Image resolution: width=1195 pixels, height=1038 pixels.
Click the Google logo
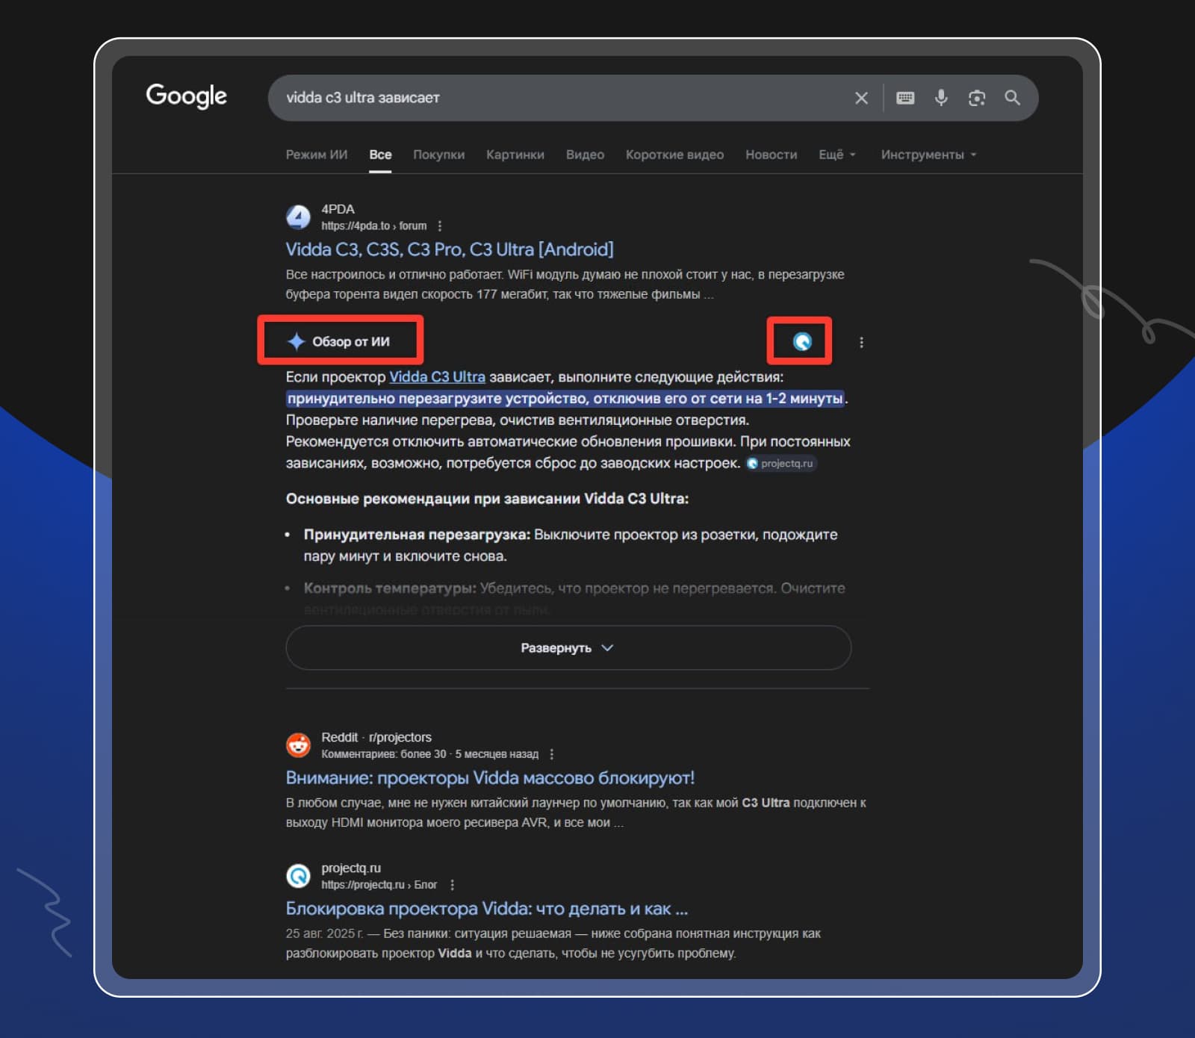186,96
